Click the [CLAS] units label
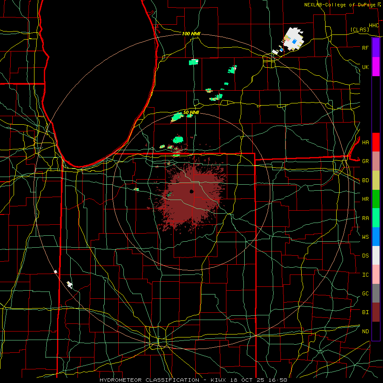The height and width of the screenshot is (383, 383). [360, 30]
